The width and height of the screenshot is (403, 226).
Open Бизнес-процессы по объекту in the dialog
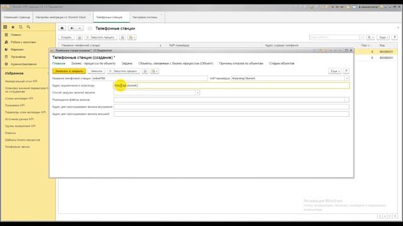click(x=94, y=63)
